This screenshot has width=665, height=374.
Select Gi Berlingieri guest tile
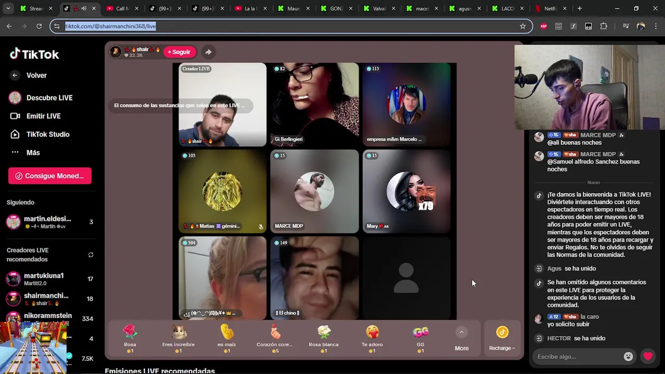[x=314, y=105]
